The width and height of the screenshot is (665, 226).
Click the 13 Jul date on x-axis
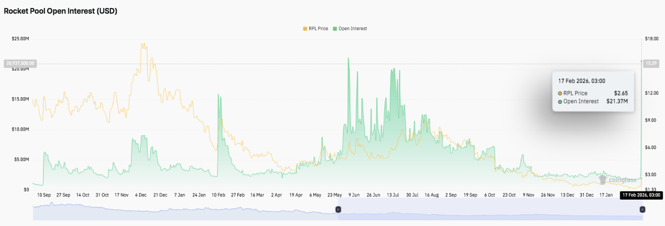(x=392, y=195)
